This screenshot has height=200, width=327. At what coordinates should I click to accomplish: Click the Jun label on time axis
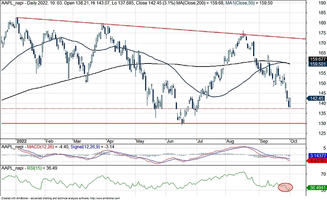(170, 141)
